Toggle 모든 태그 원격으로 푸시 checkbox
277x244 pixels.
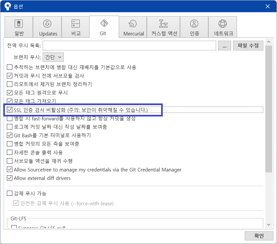pyautogui.click(x=9, y=92)
